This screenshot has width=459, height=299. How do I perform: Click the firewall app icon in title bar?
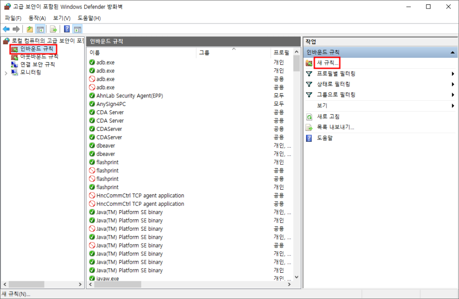pyautogui.click(x=7, y=6)
